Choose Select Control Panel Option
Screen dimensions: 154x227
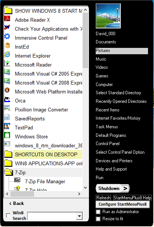[120, 152]
